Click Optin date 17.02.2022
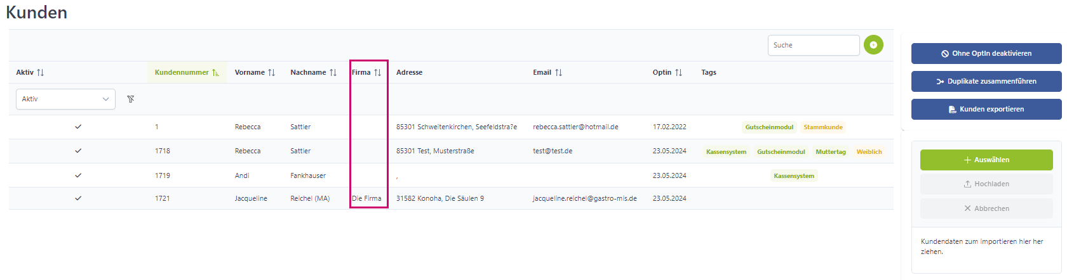This screenshot has height=280, width=1067. (x=669, y=127)
